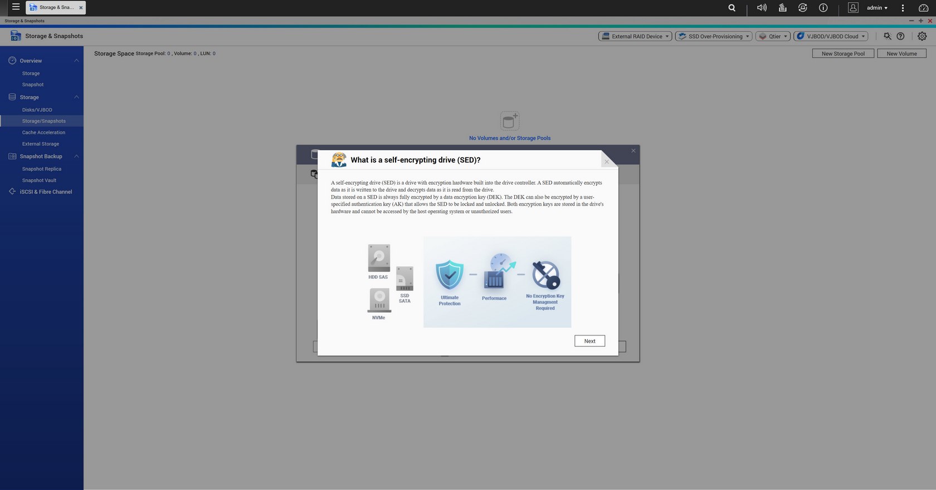Click the New Volume button

[901, 53]
